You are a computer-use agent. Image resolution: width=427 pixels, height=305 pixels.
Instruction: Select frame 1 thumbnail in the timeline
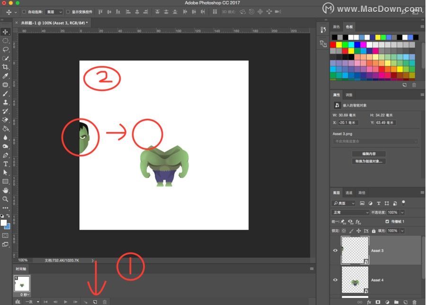pyautogui.click(x=22, y=284)
